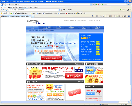This screenshot has width=132, height=106.
Task: Open the Bフレッツ 3ヶ月無料 campaign banner
Action: [x=94, y=70]
